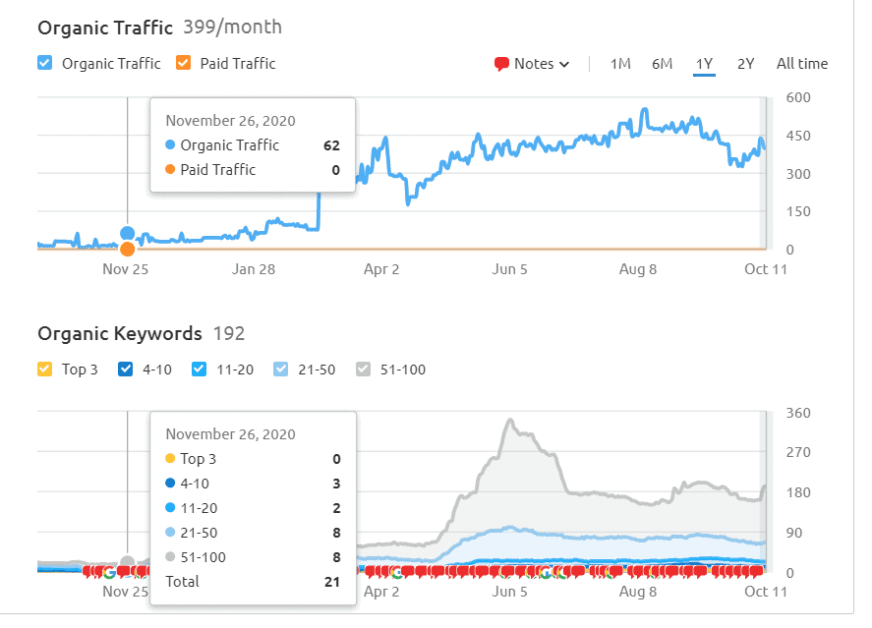
Task: Click the 360 axis label on keywords chart
Action: [x=798, y=413]
